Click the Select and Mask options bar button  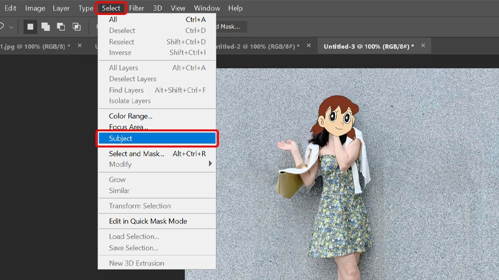tap(230, 27)
